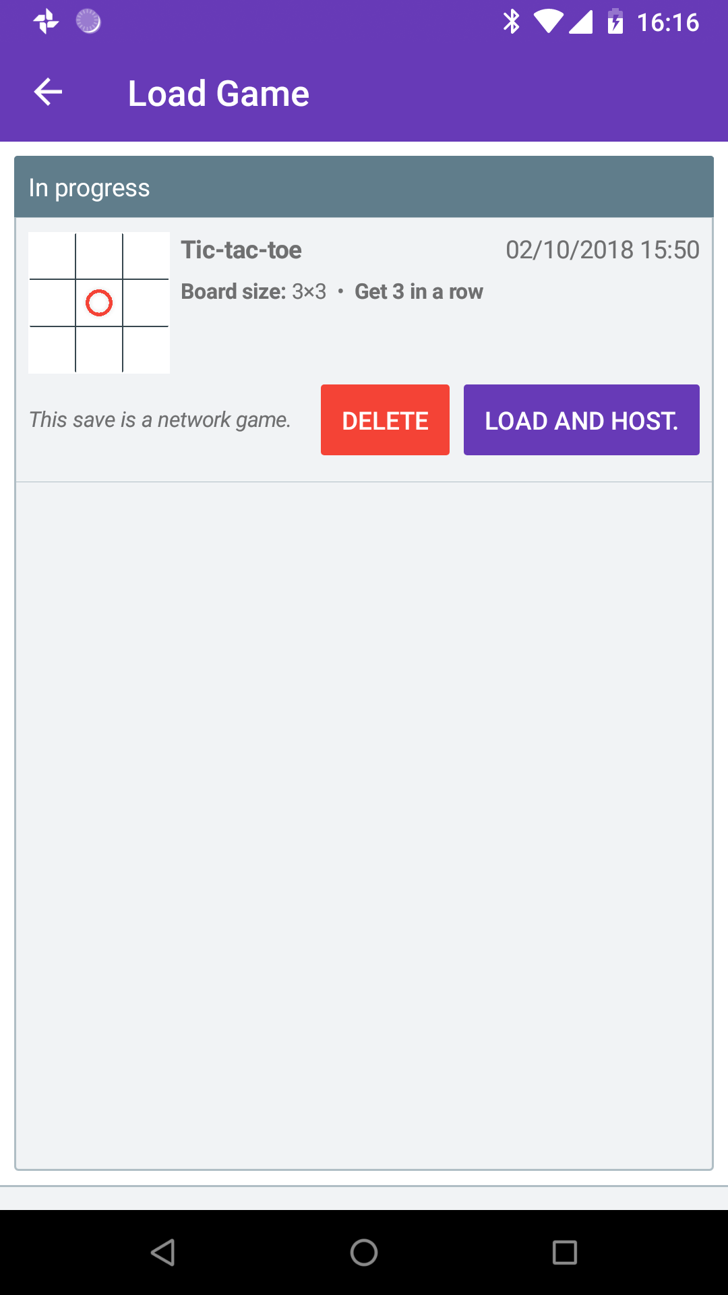Tap the network game notice text
This screenshot has width=728, height=1295.
[x=160, y=420]
